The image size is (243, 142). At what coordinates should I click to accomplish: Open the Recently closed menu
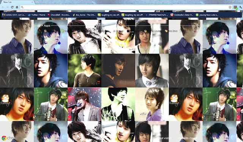click(188, 138)
